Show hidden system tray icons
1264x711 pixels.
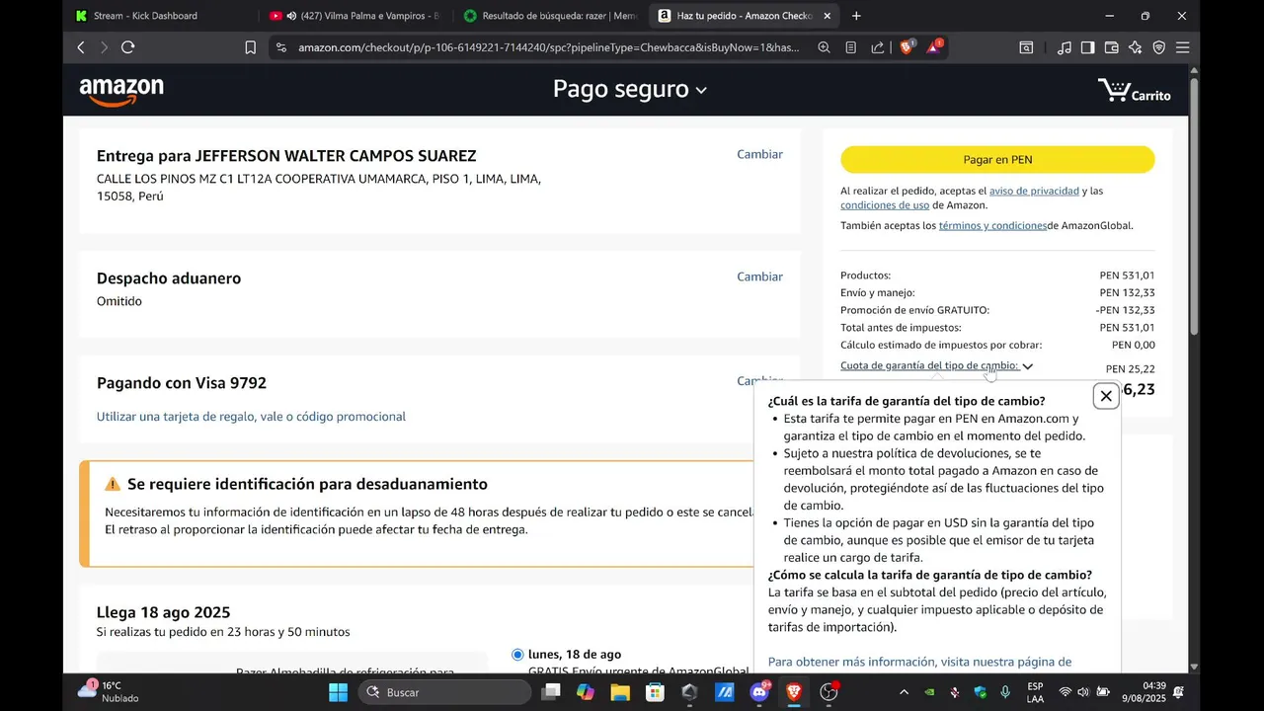coord(904,692)
